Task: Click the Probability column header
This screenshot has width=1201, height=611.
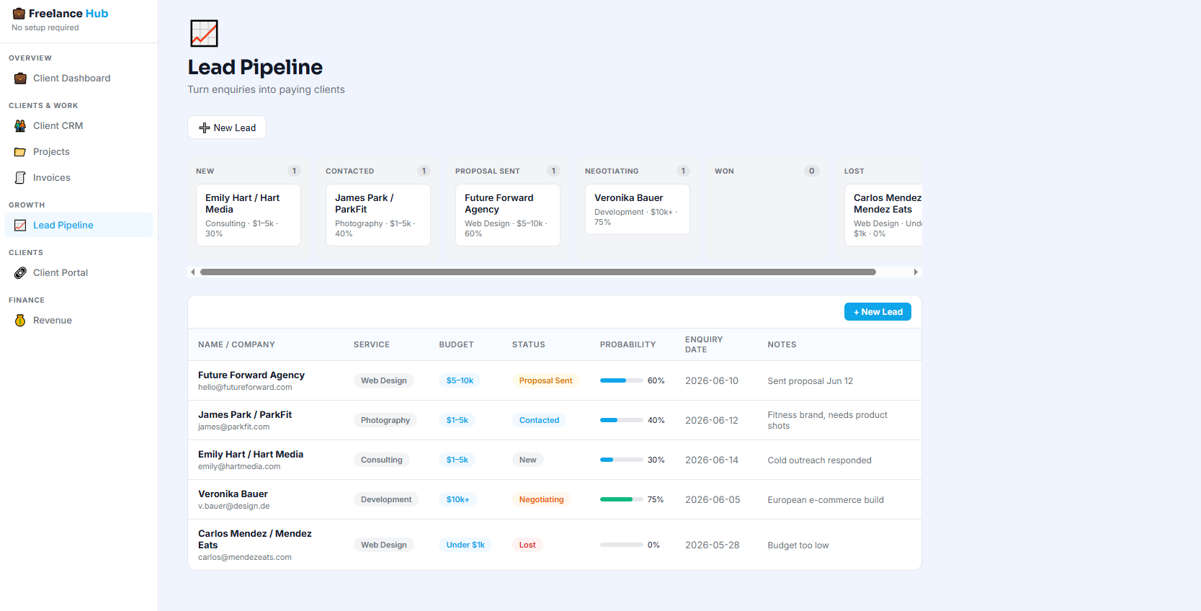Action: click(628, 345)
